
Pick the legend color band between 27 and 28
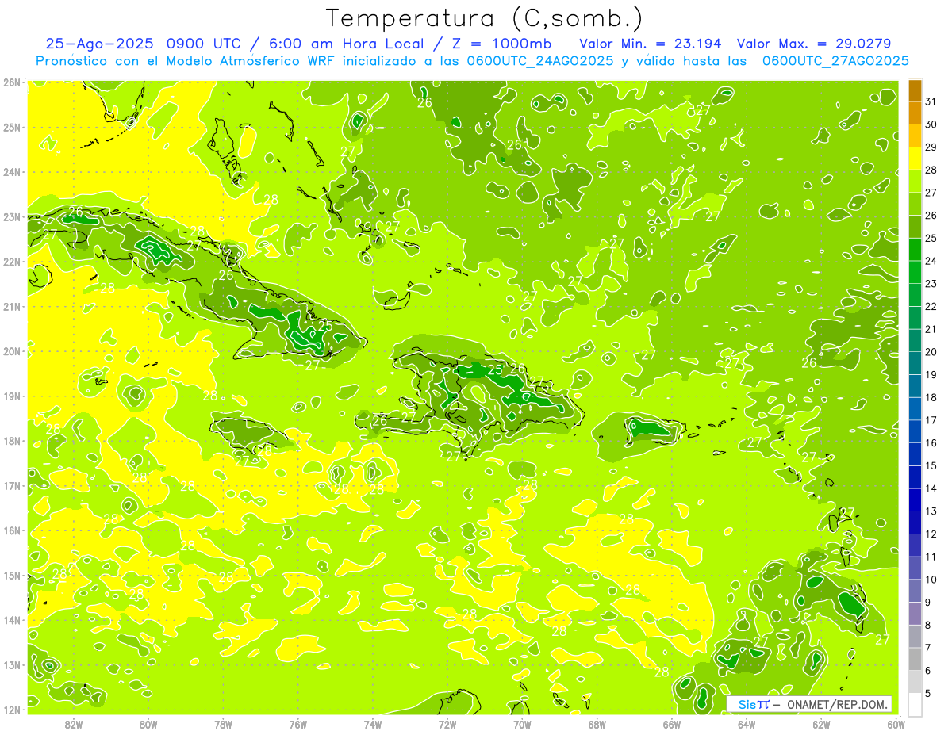click(915, 182)
